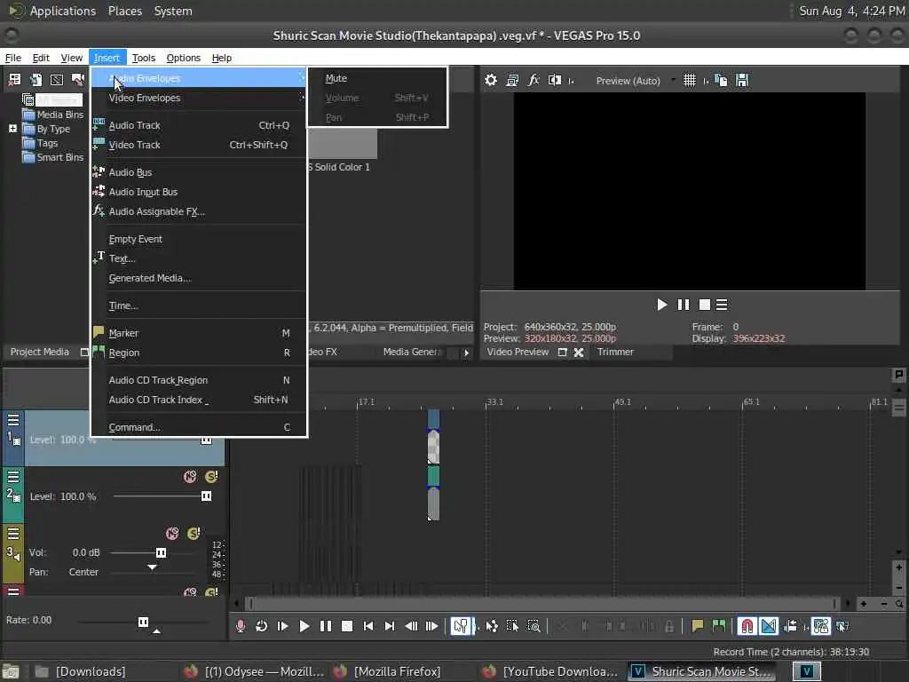The width and height of the screenshot is (909, 682).
Task: Toggle split screen view icon in preview
Action: (x=554, y=80)
